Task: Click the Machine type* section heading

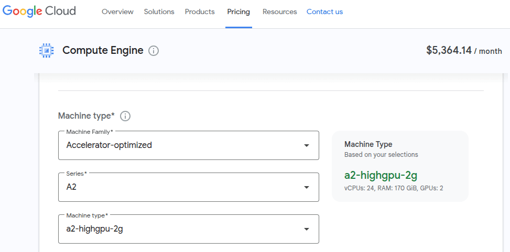Action: 86,116
